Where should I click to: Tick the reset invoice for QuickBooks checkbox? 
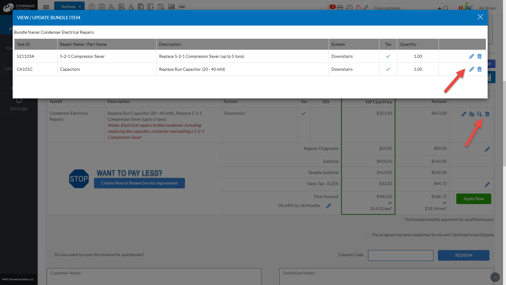[x=50, y=255]
